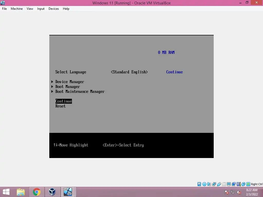Open Action Center flag tray icon
This screenshot has height=197, width=263.
(x=227, y=192)
